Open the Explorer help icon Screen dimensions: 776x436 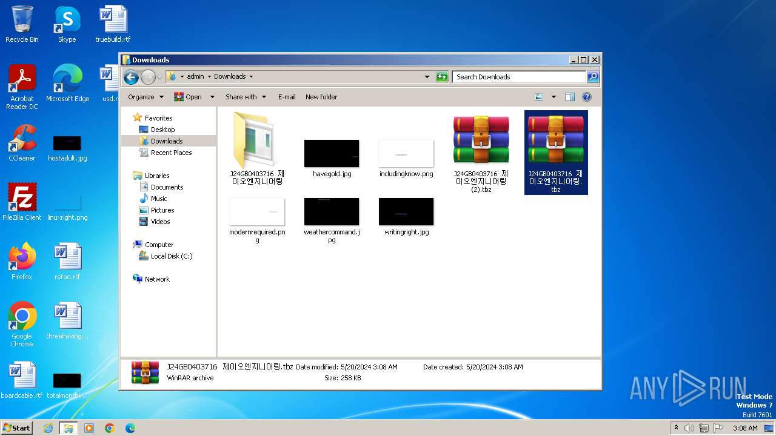(586, 97)
